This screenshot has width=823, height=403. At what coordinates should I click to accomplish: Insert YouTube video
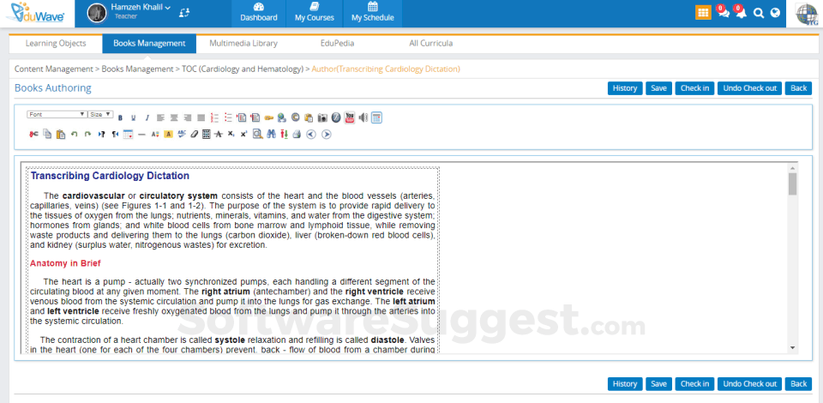pos(350,117)
